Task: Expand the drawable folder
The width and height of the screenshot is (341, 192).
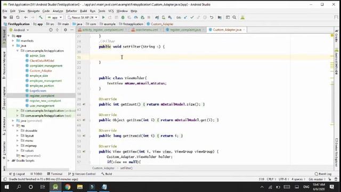Action: click(18, 131)
